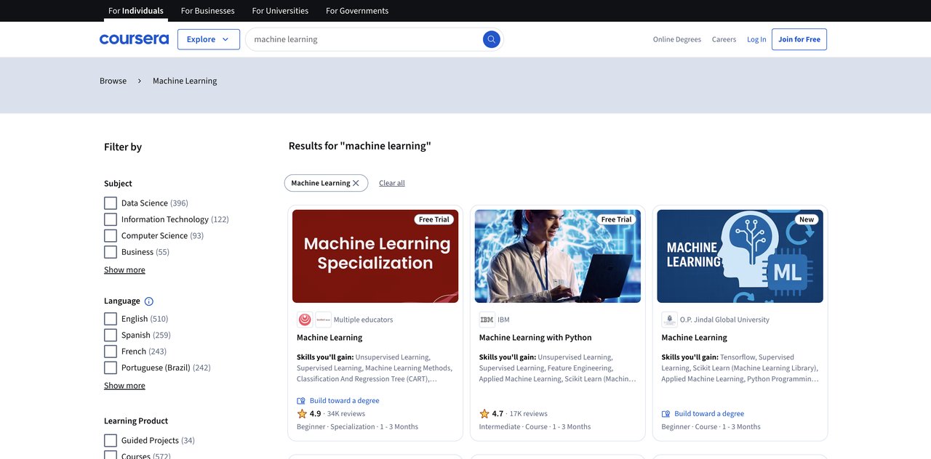Switch to the For Individuals tab
The height and width of the screenshot is (459, 931).
click(x=136, y=11)
